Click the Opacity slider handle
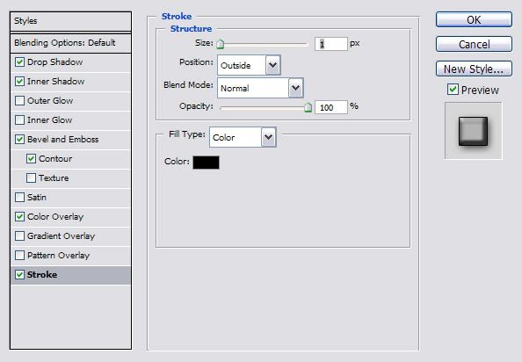 [308, 107]
